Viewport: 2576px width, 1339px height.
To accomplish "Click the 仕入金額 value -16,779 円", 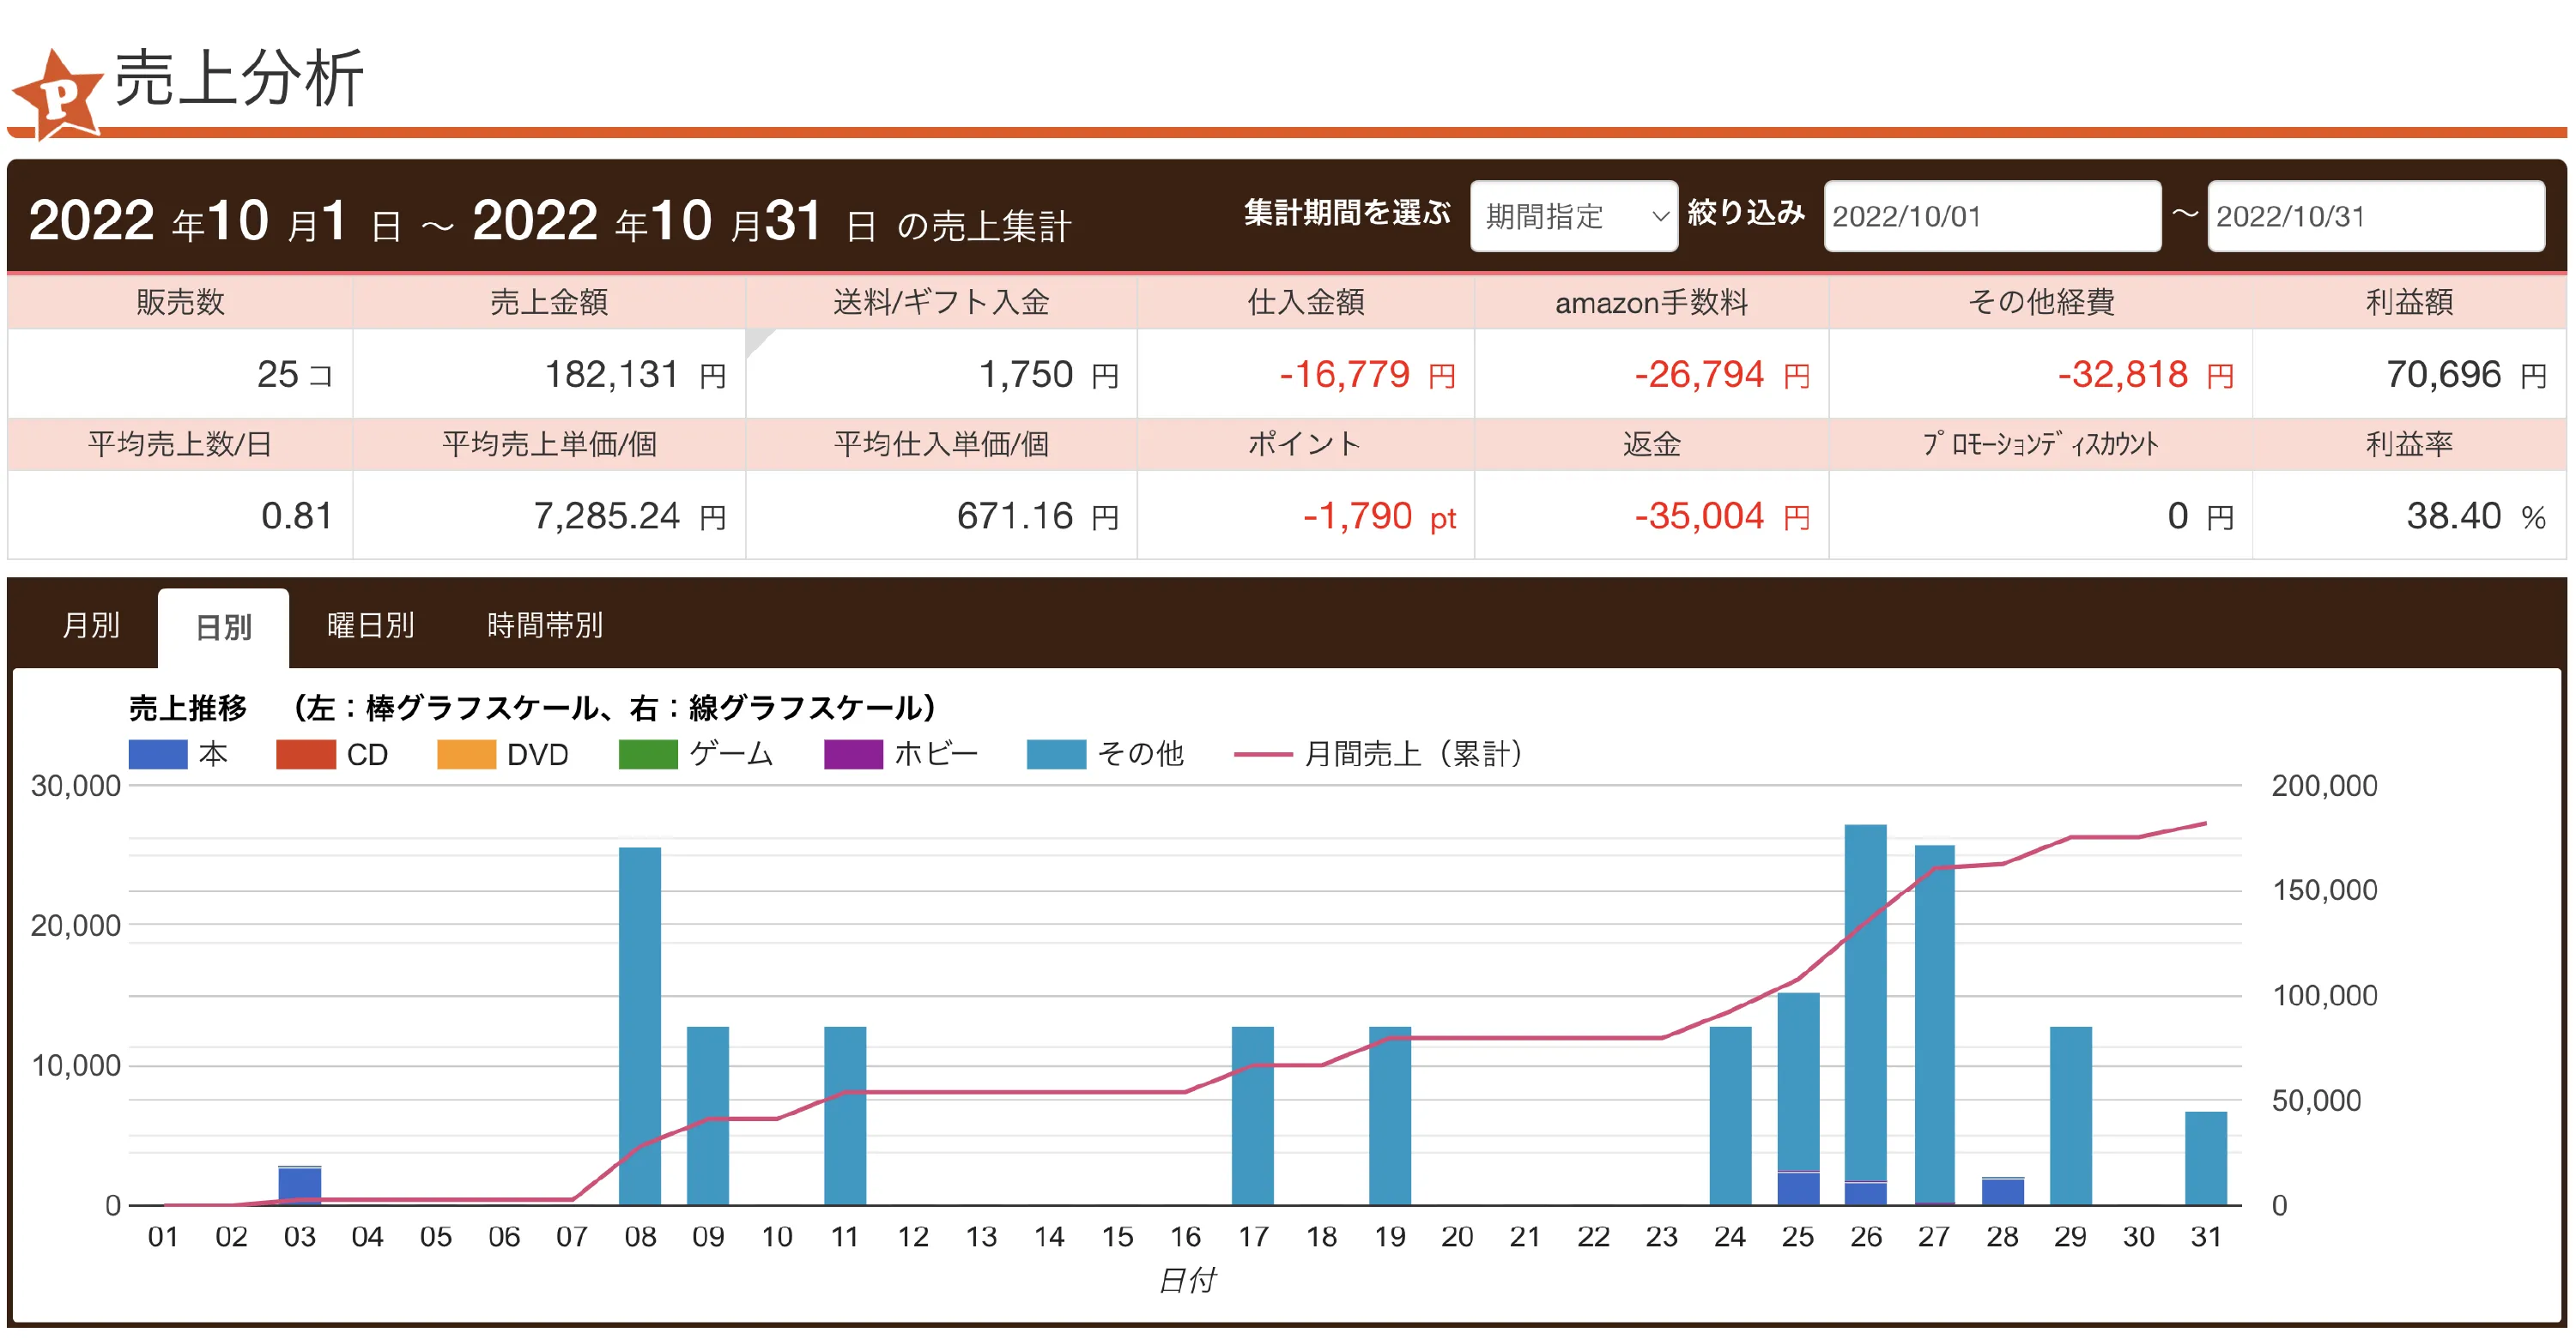I will tap(1367, 375).
